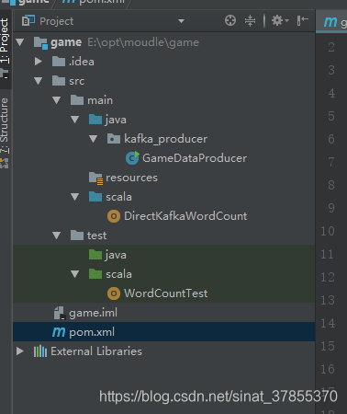
Task: Click the GameDataProducer class icon
Action: [x=132, y=158]
